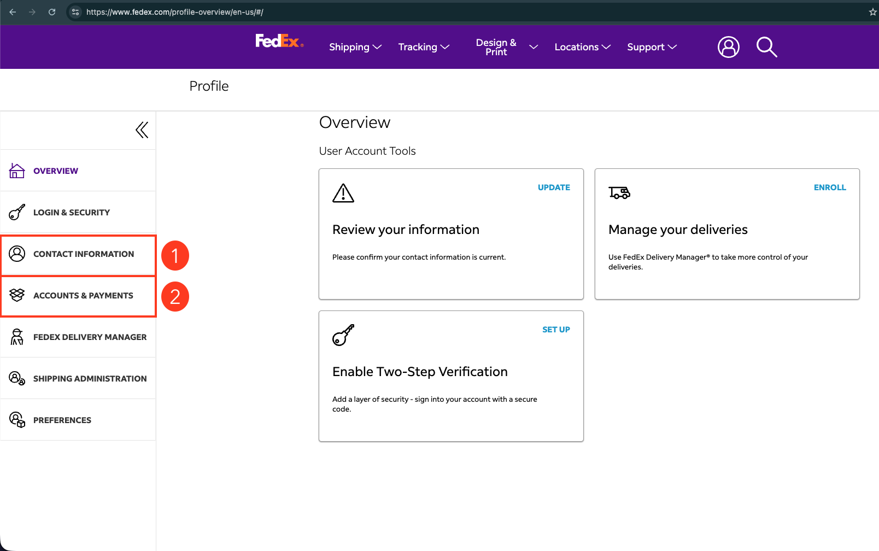This screenshot has width=879, height=551.
Task: Click the warning triangle icon on Review card
Action: [343, 193]
